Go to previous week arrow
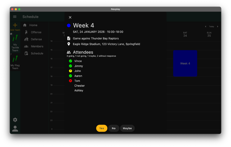The image size is (231, 147). [205, 26]
